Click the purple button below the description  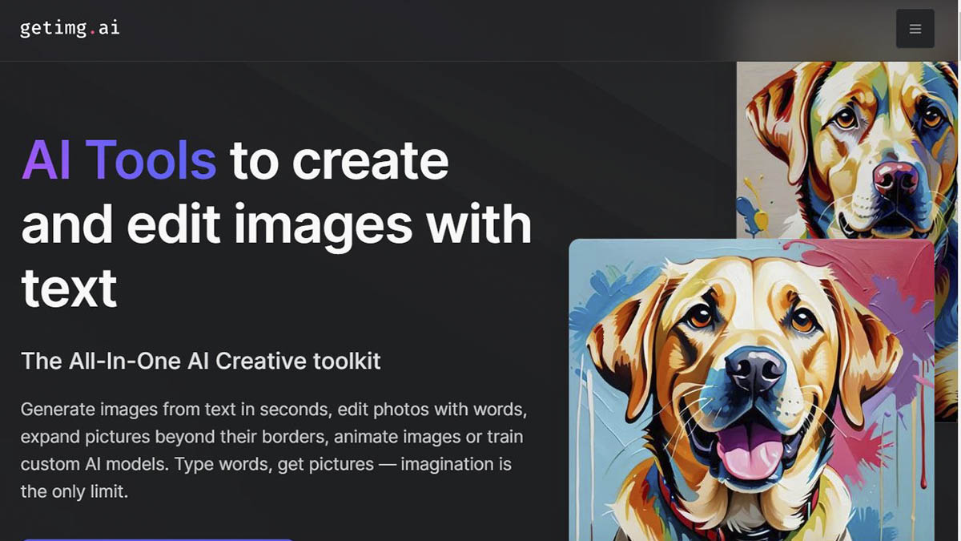click(x=157, y=537)
